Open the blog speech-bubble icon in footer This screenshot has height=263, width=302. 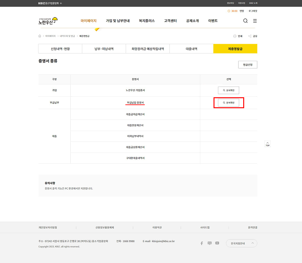pos(209,243)
